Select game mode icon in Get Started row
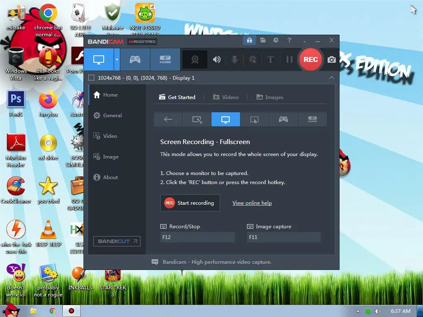423x317 pixels. (x=283, y=119)
